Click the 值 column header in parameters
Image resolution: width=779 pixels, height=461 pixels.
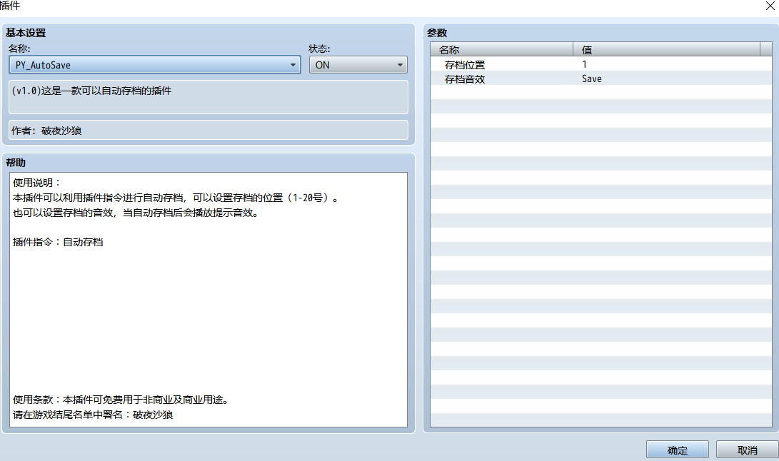667,50
